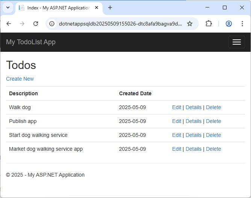Click the Create New link
251x198 pixels.
[x=20, y=79]
